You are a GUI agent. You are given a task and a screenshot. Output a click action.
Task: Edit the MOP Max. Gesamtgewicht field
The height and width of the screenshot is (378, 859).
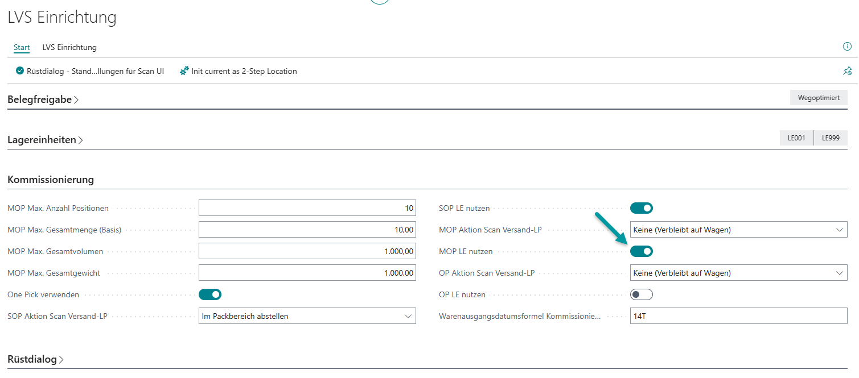(307, 273)
